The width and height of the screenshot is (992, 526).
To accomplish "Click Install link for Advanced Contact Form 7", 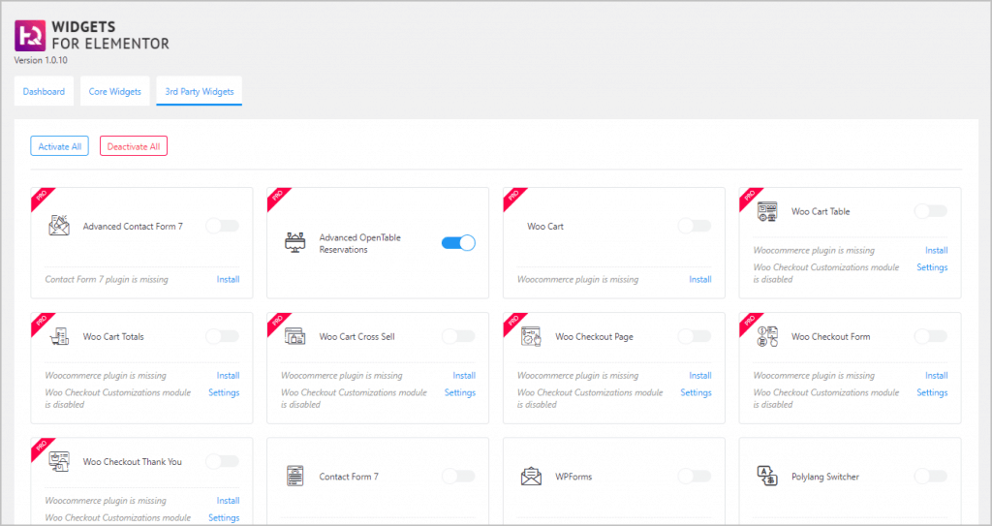I will click(x=228, y=280).
